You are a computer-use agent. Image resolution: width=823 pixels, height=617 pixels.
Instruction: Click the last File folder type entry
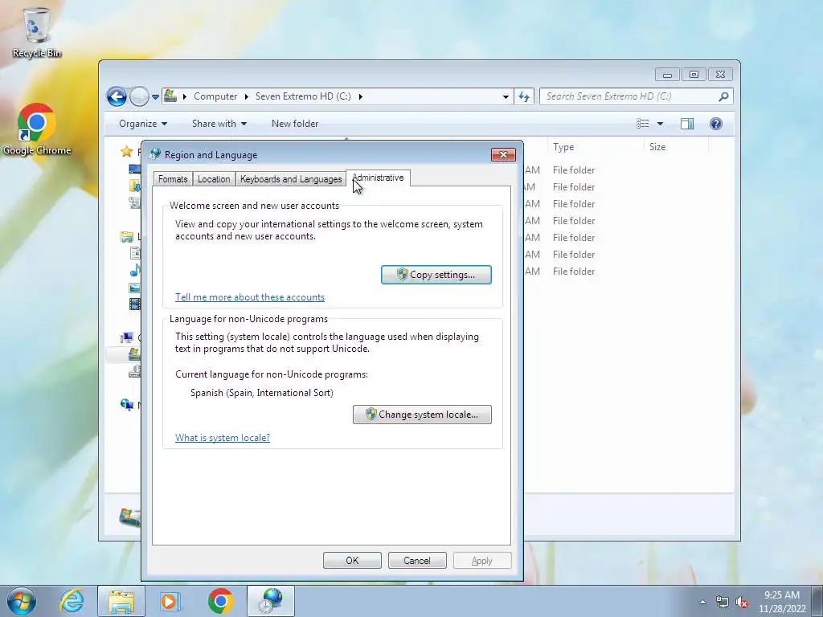tap(574, 272)
